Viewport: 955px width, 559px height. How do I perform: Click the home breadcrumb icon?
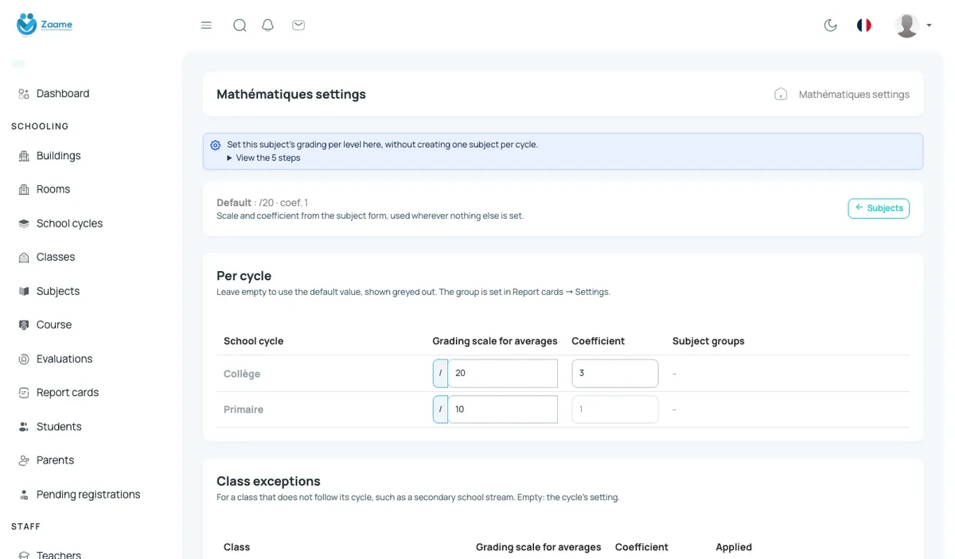(x=781, y=94)
